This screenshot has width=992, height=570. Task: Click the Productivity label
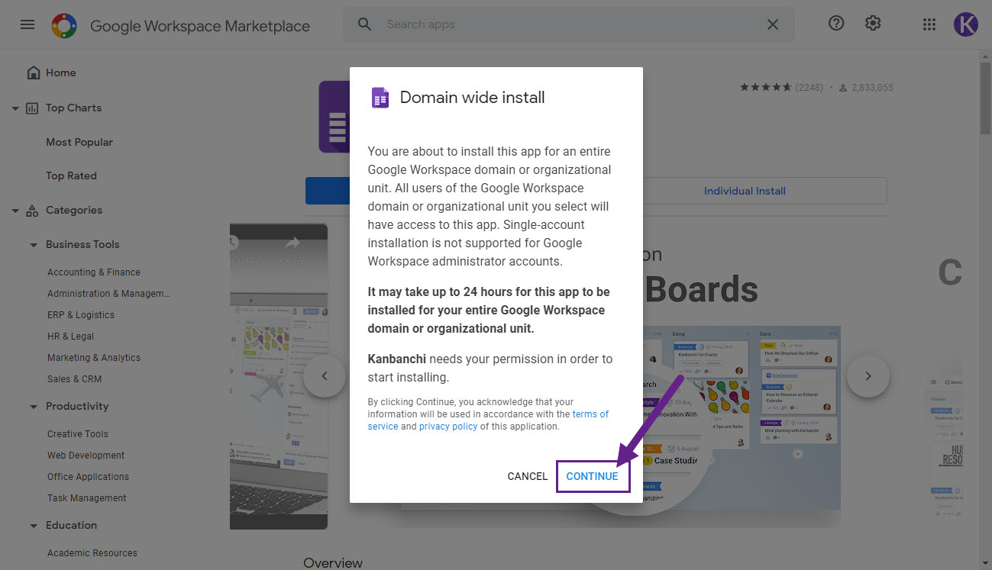point(77,407)
